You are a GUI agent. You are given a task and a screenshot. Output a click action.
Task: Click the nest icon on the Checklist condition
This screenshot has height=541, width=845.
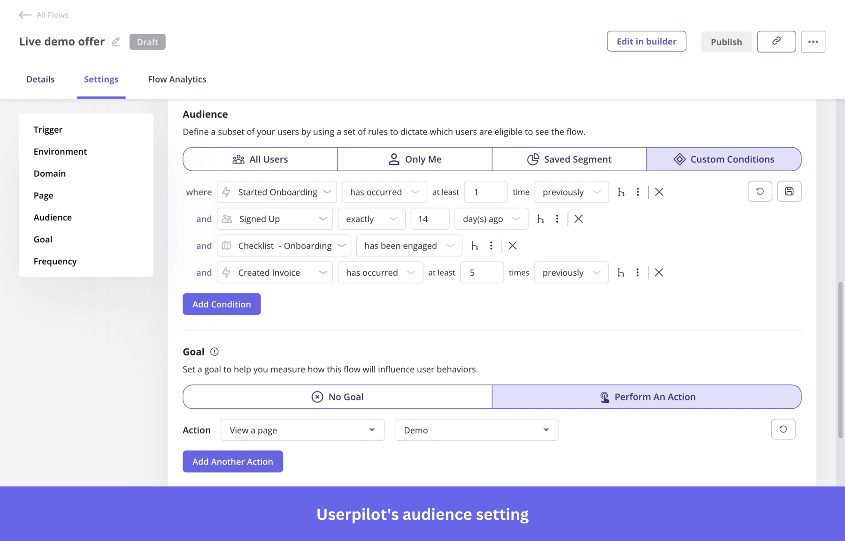475,245
